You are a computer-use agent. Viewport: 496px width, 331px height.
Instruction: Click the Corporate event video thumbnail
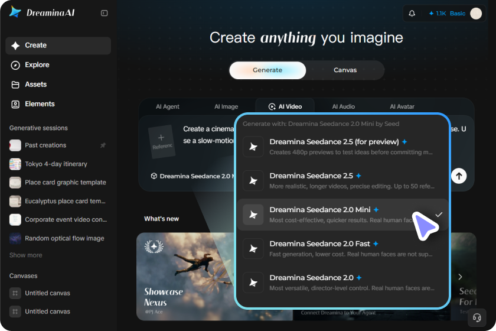coord(15,219)
